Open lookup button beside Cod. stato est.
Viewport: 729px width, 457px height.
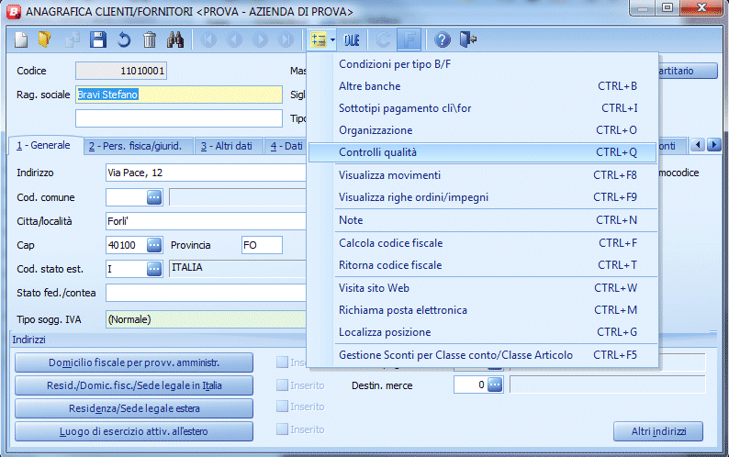[154, 269]
